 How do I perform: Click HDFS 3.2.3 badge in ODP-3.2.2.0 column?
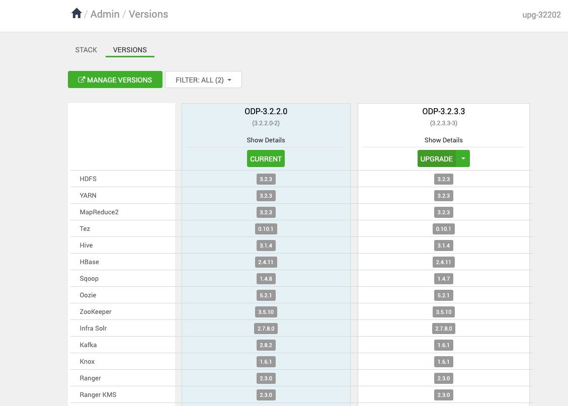coord(266,179)
